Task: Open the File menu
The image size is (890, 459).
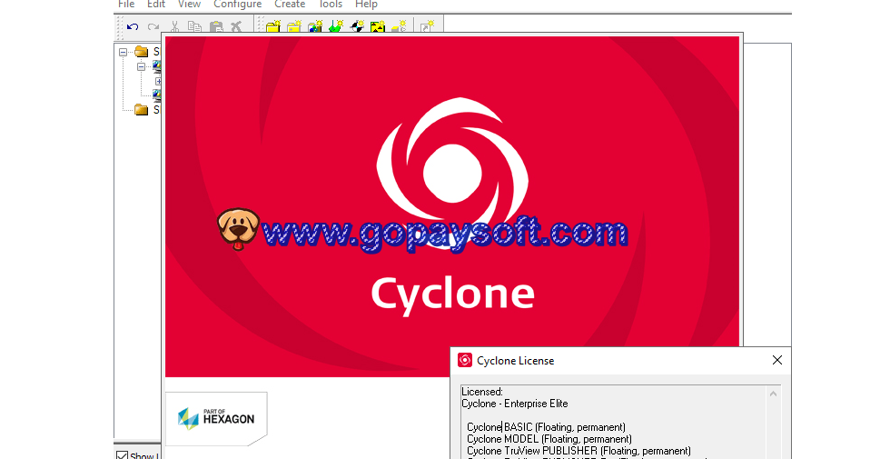Action: point(126,5)
